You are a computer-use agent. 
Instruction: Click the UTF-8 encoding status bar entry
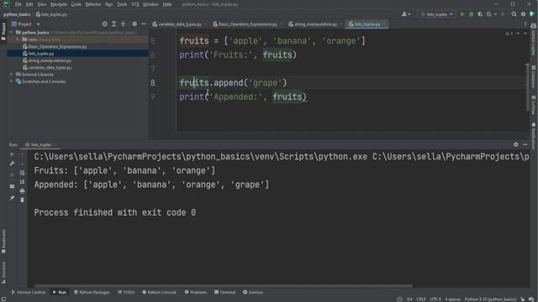pyautogui.click(x=435, y=299)
